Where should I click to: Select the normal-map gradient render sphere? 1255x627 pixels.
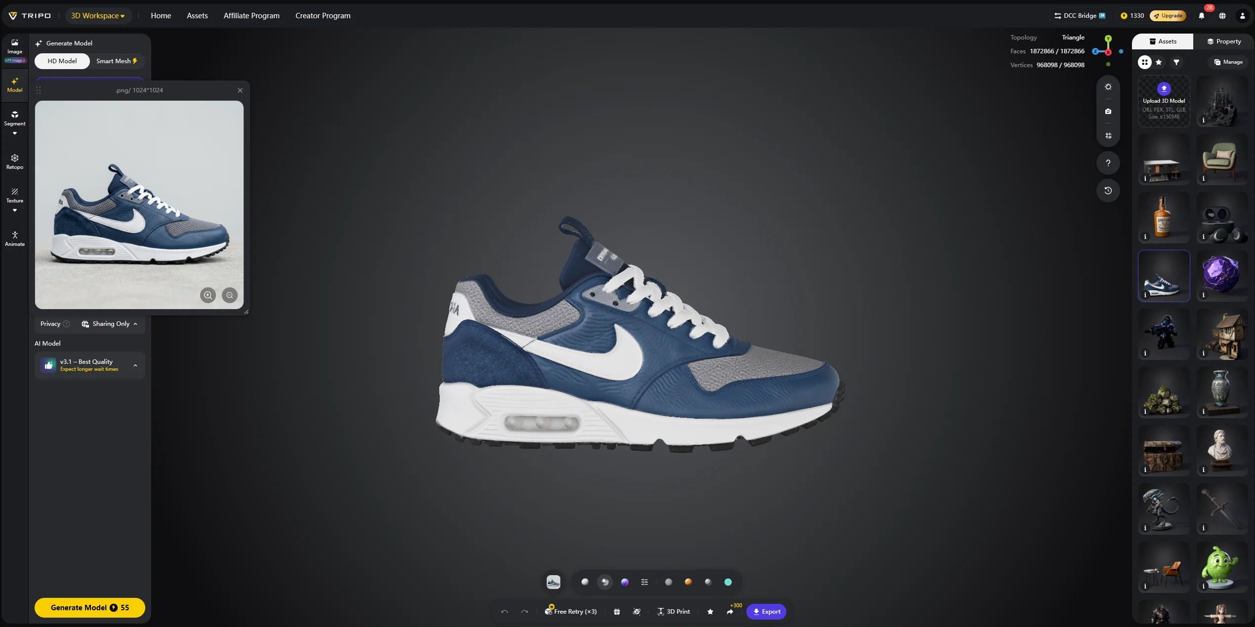625,582
